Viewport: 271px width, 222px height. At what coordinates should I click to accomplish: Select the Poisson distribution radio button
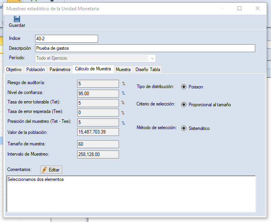coord(184,87)
